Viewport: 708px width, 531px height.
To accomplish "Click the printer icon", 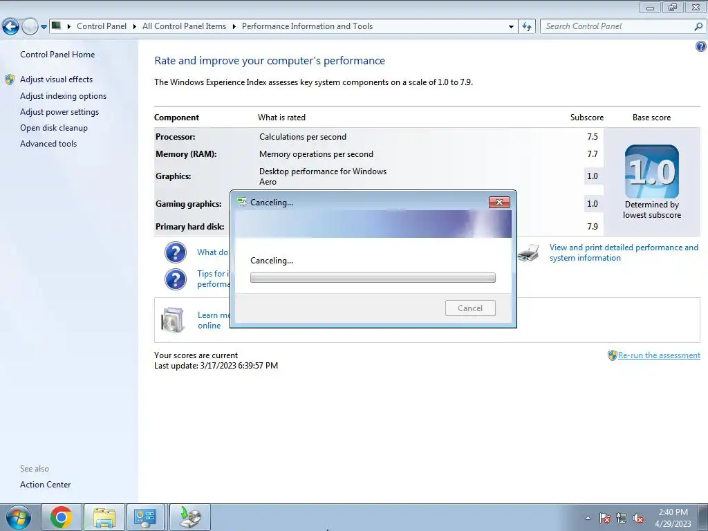I will coord(529,252).
